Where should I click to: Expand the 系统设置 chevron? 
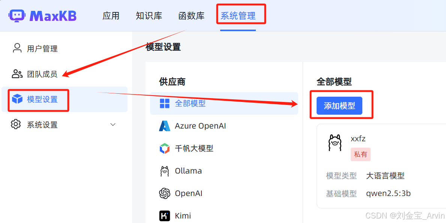tap(113, 124)
